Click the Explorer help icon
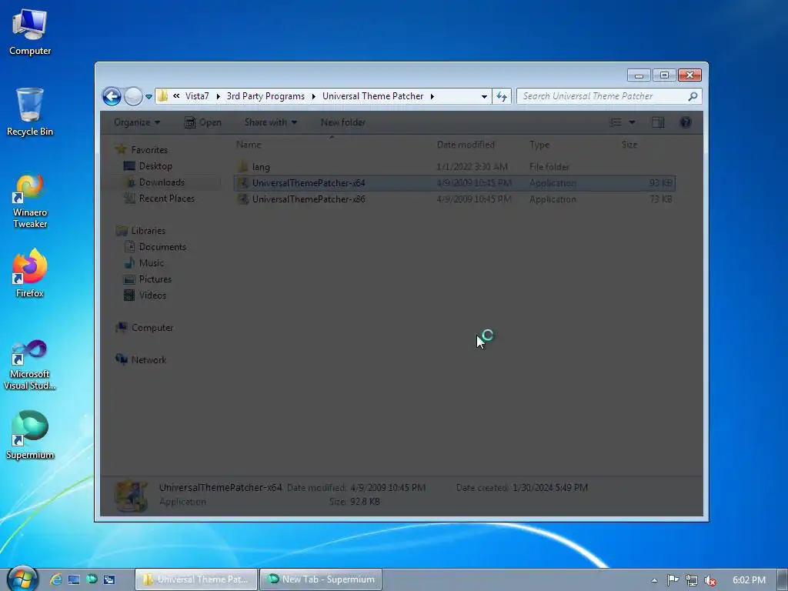The height and width of the screenshot is (591, 788). point(686,122)
